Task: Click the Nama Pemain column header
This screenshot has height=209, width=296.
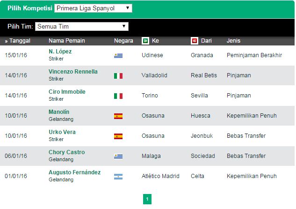Action: coord(67,41)
